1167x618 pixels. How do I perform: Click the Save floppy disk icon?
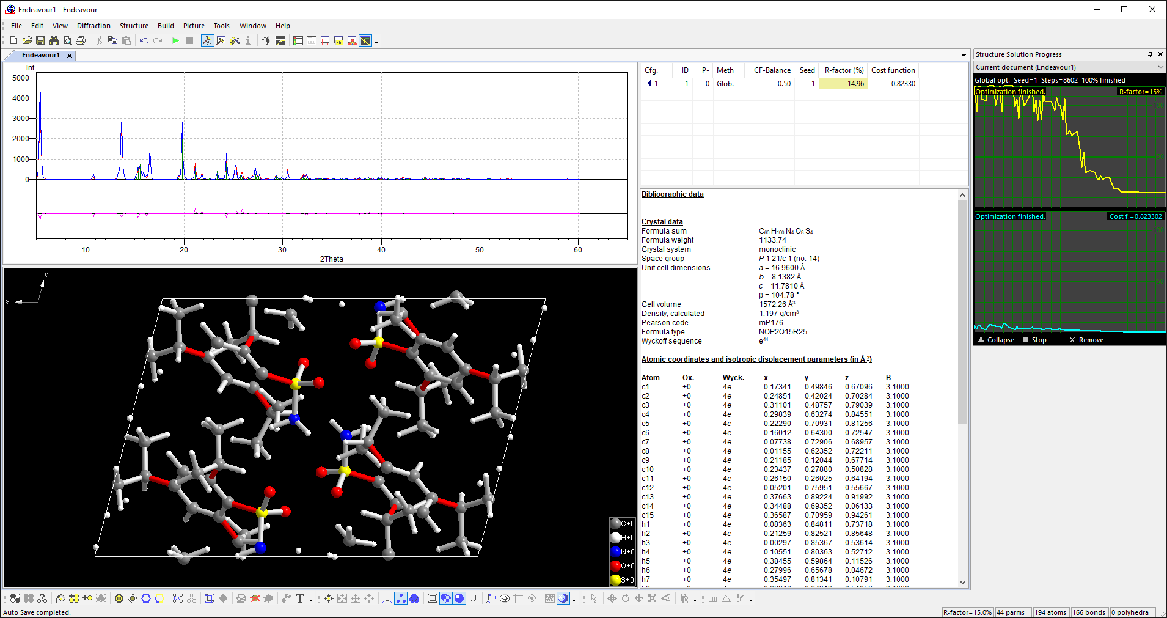[40, 41]
